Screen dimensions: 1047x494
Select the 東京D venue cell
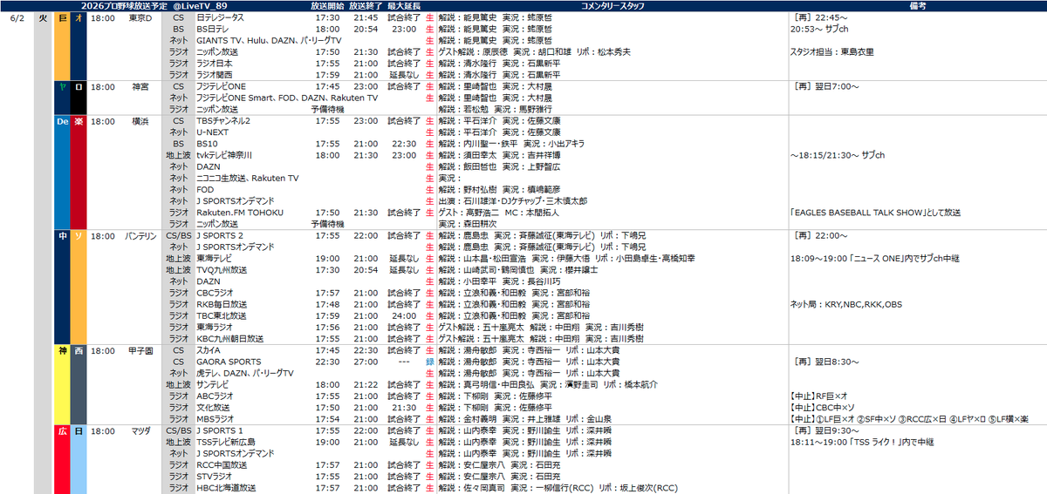(140, 17)
